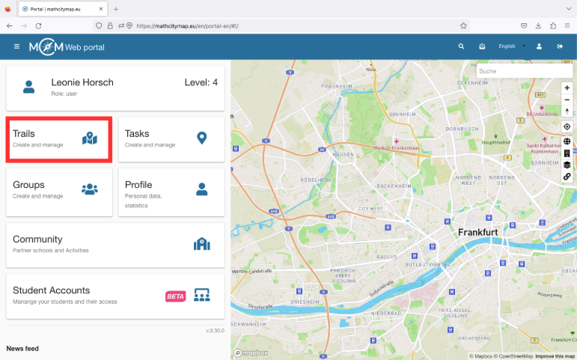Screen dimensions: 577x360
Task: Open the Trails card
Action: click(59, 139)
